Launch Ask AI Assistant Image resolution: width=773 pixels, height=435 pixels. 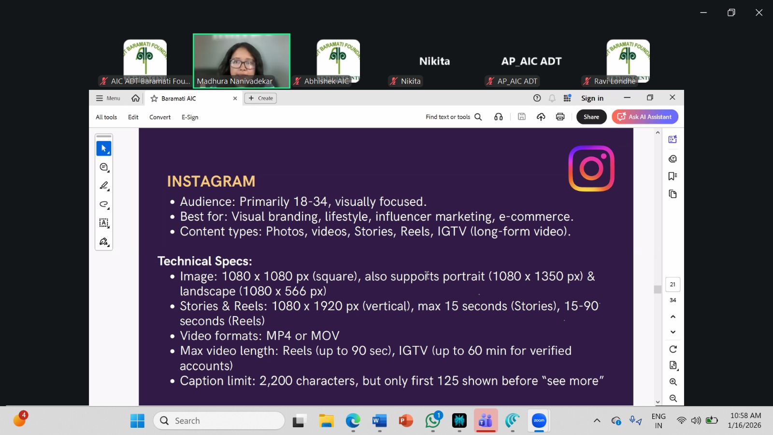(x=645, y=117)
